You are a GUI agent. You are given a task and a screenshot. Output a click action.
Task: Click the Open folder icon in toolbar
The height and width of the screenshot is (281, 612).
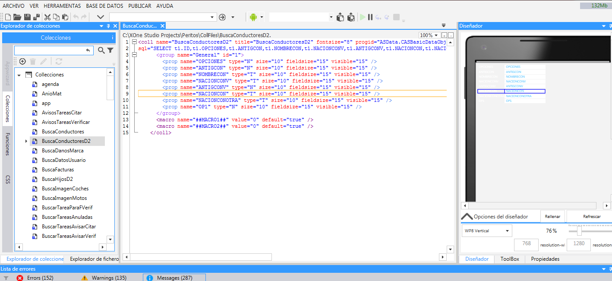(17, 17)
